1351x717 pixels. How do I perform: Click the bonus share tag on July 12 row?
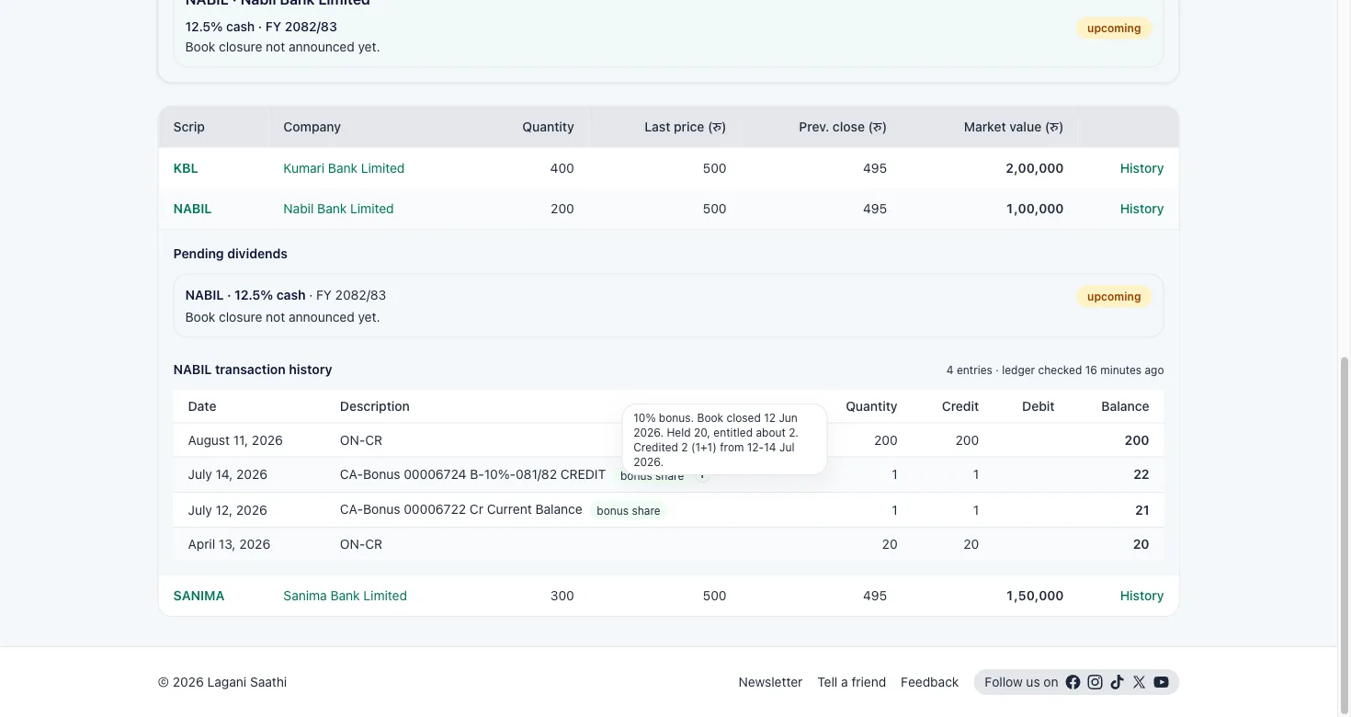pos(629,511)
